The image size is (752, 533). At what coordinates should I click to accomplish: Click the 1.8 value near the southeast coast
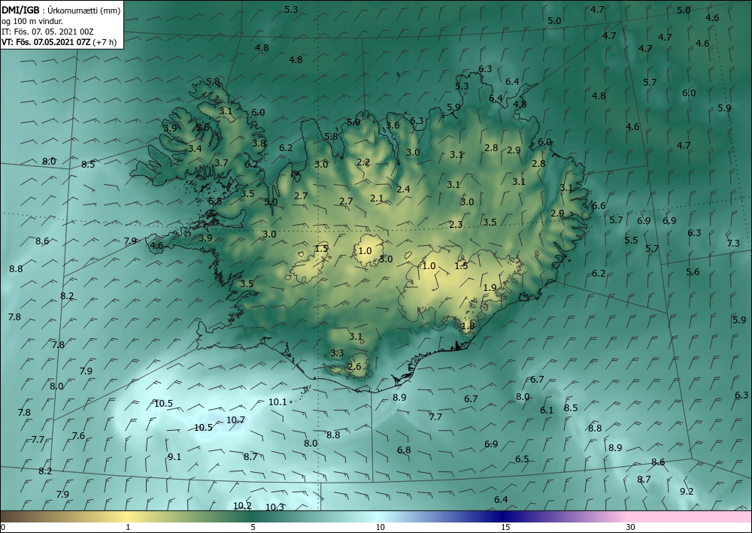coord(468,326)
